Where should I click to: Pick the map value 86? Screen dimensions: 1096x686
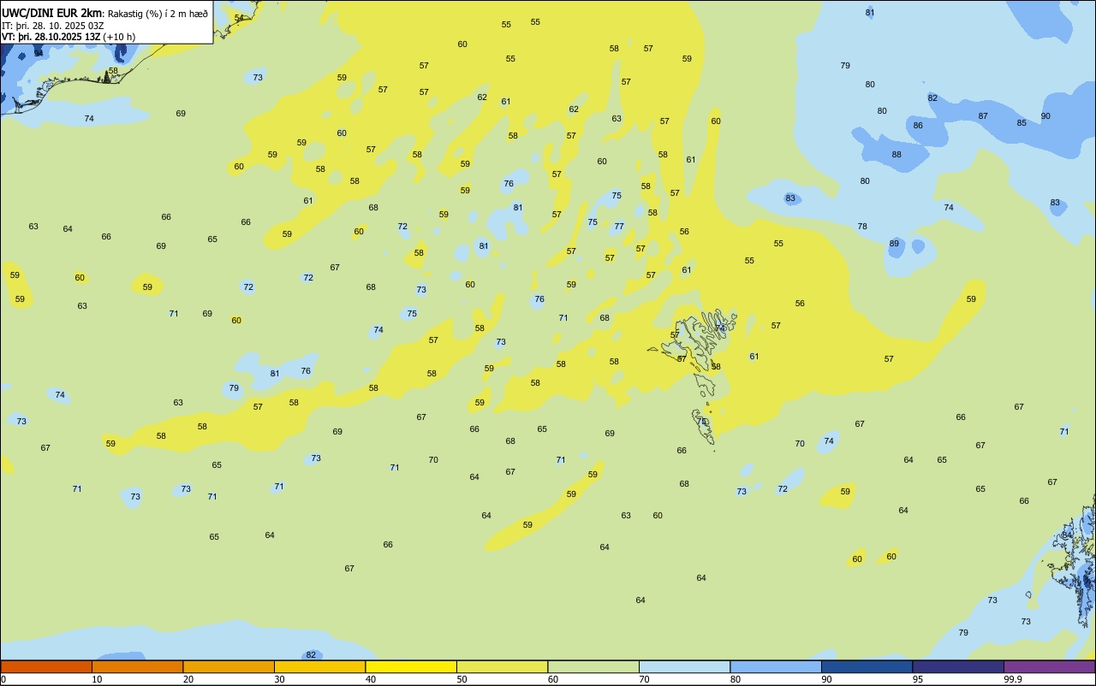click(x=918, y=126)
